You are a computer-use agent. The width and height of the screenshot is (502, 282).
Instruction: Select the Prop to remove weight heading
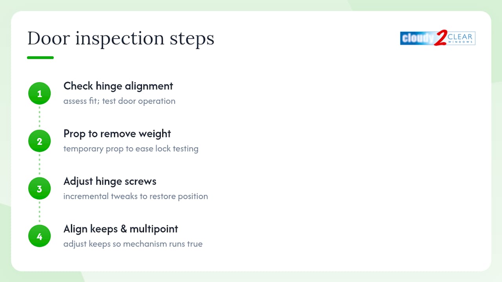point(117,134)
